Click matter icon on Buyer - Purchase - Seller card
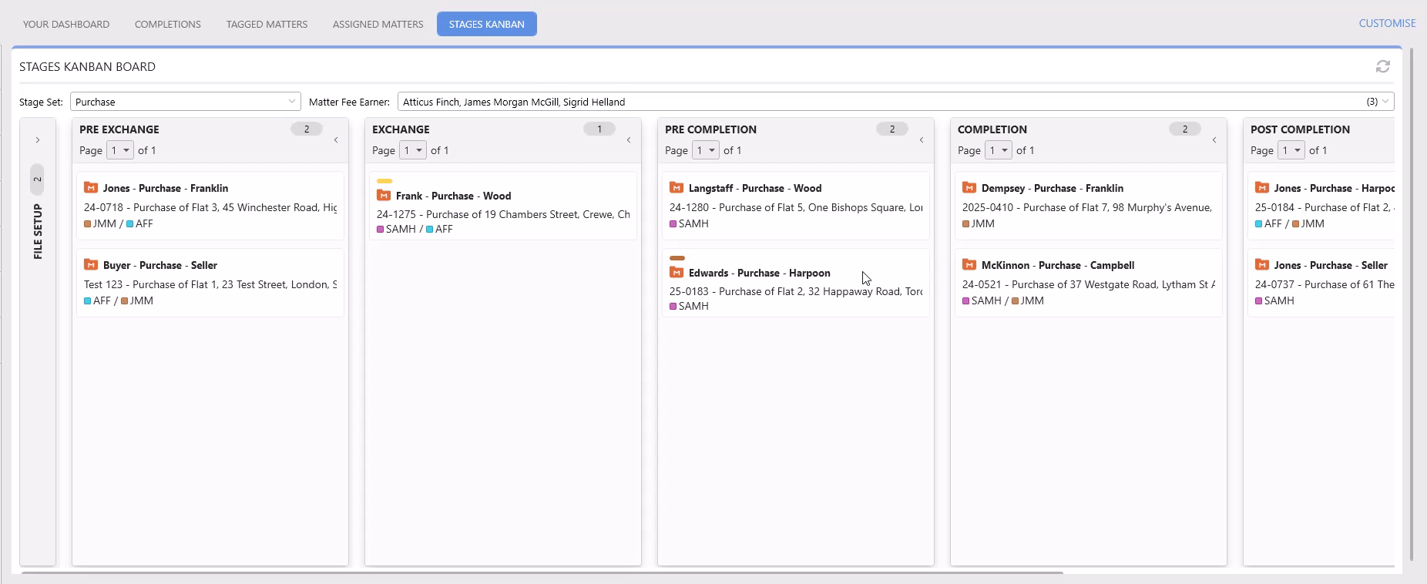1427x584 pixels. 91,265
